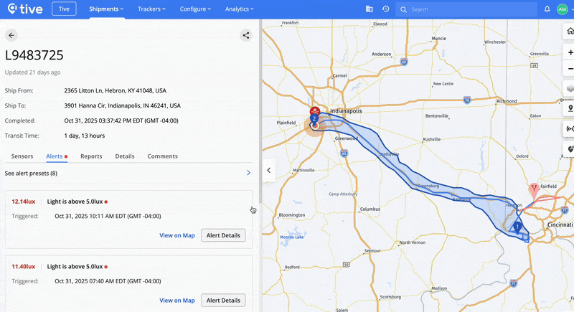Zoom in on the map
574x312 pixels.
[570, 52]
